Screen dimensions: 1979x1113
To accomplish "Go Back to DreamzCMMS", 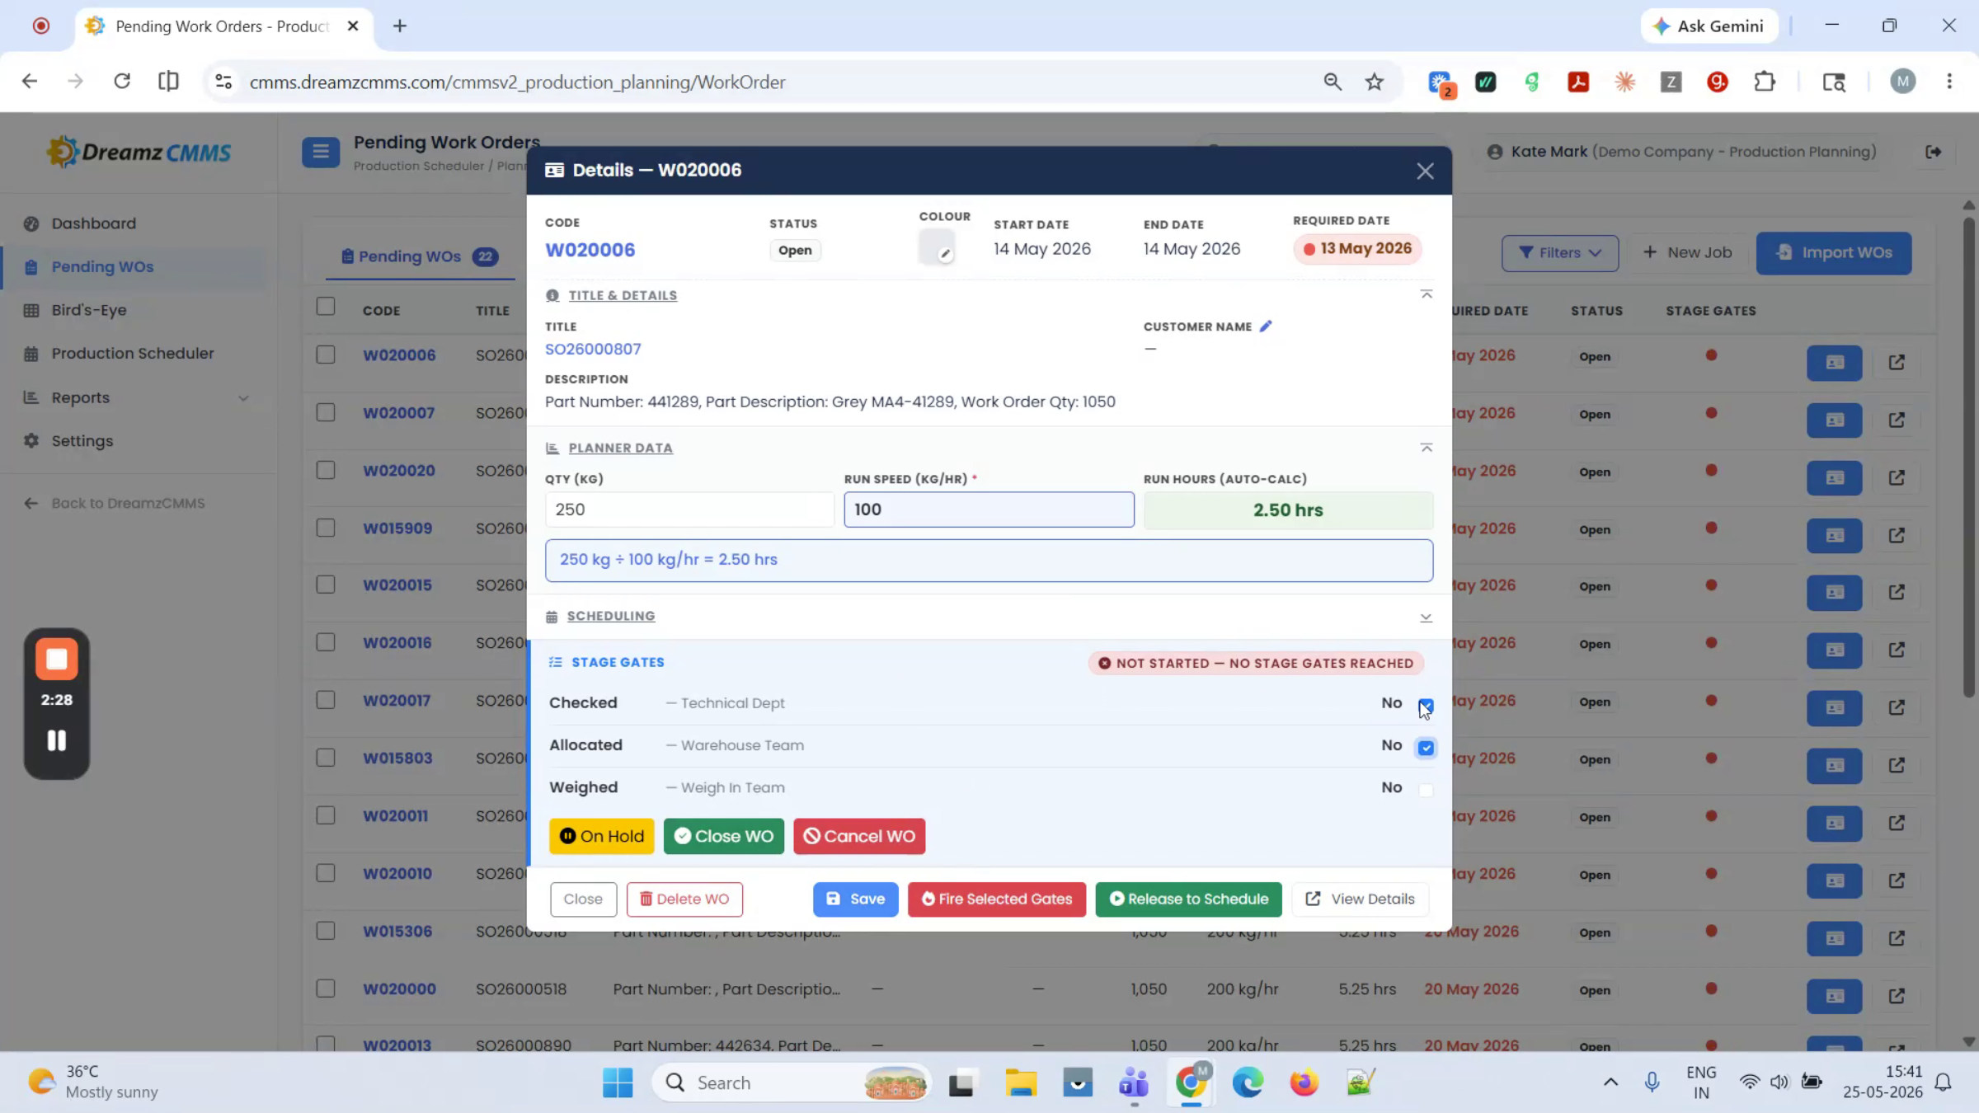I will point(128,503).
